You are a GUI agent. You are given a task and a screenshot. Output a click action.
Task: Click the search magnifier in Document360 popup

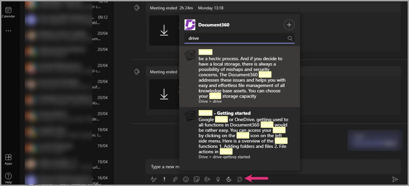tap(290, 38)
